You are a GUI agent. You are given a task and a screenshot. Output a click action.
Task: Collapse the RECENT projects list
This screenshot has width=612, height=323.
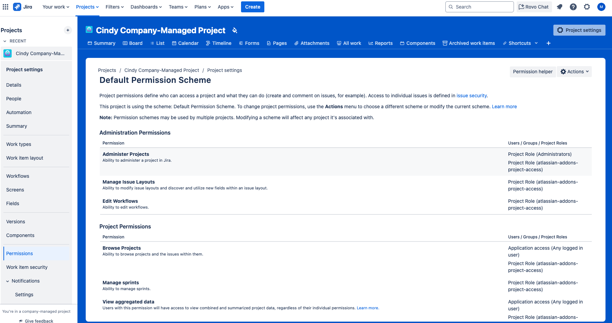5,41
